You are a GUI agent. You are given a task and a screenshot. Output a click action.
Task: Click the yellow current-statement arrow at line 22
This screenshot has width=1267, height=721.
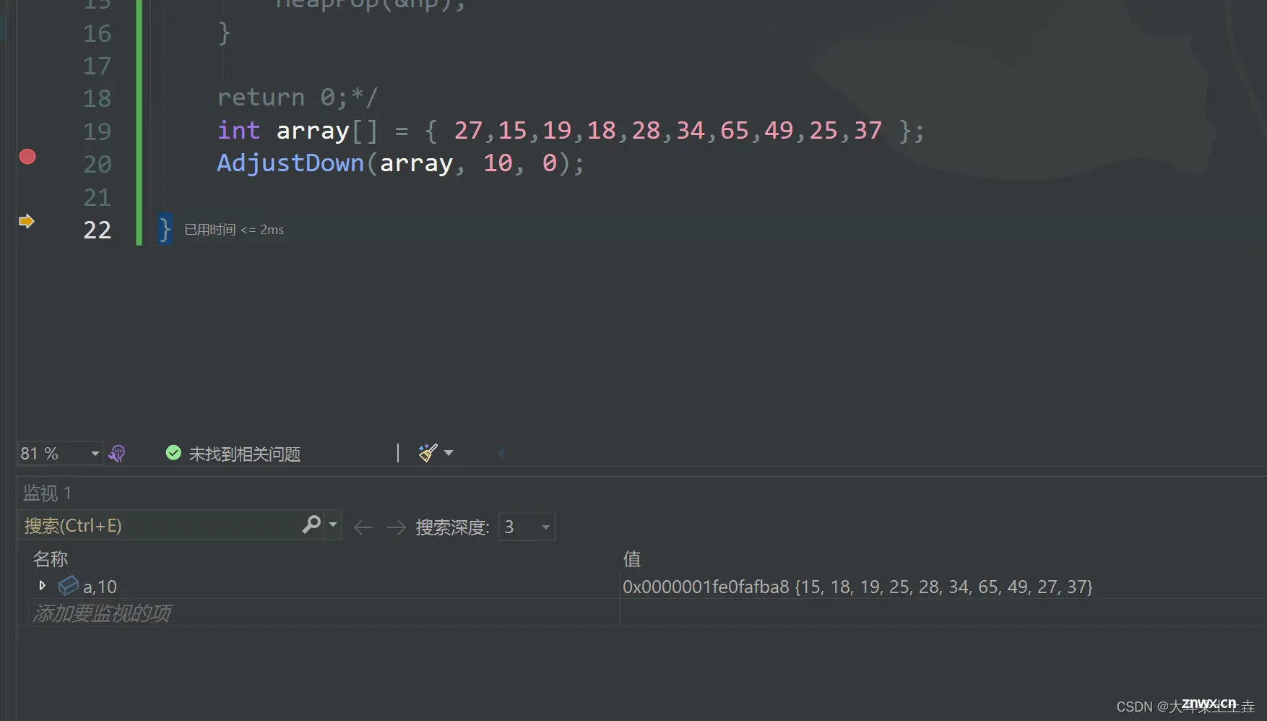tap(27, 221)
